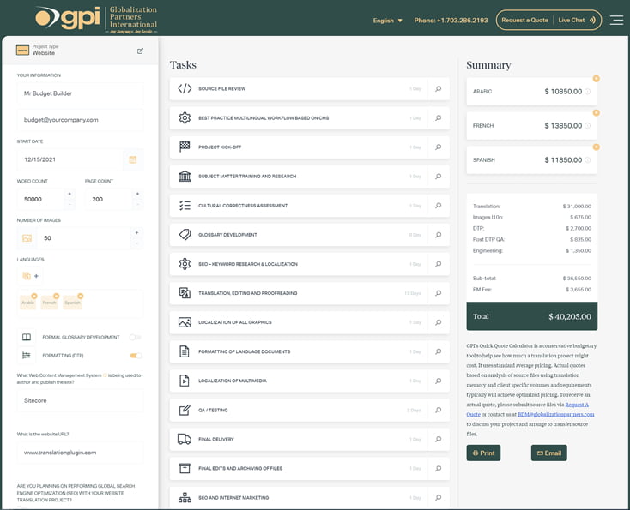Enable Formal Glossary Development toggle

pos(136,337)
